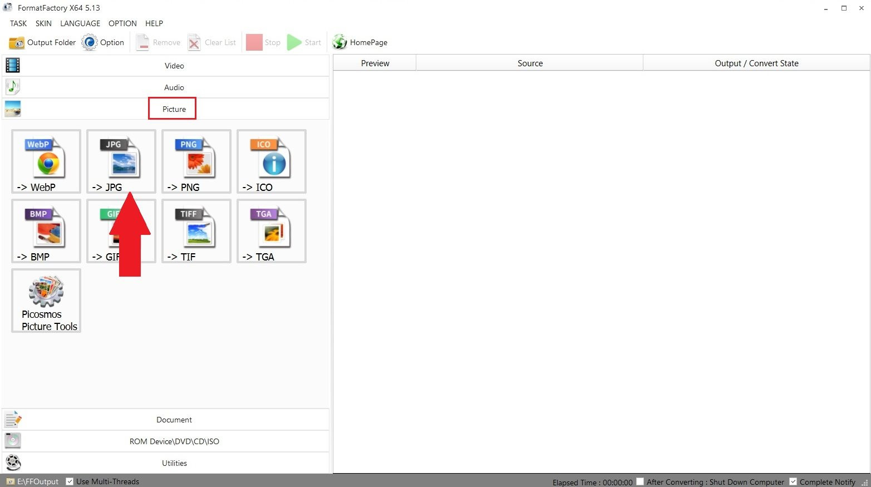Expand the Video category section
Image resolution: width=871 pixels, height=487 pixels.
166,66
